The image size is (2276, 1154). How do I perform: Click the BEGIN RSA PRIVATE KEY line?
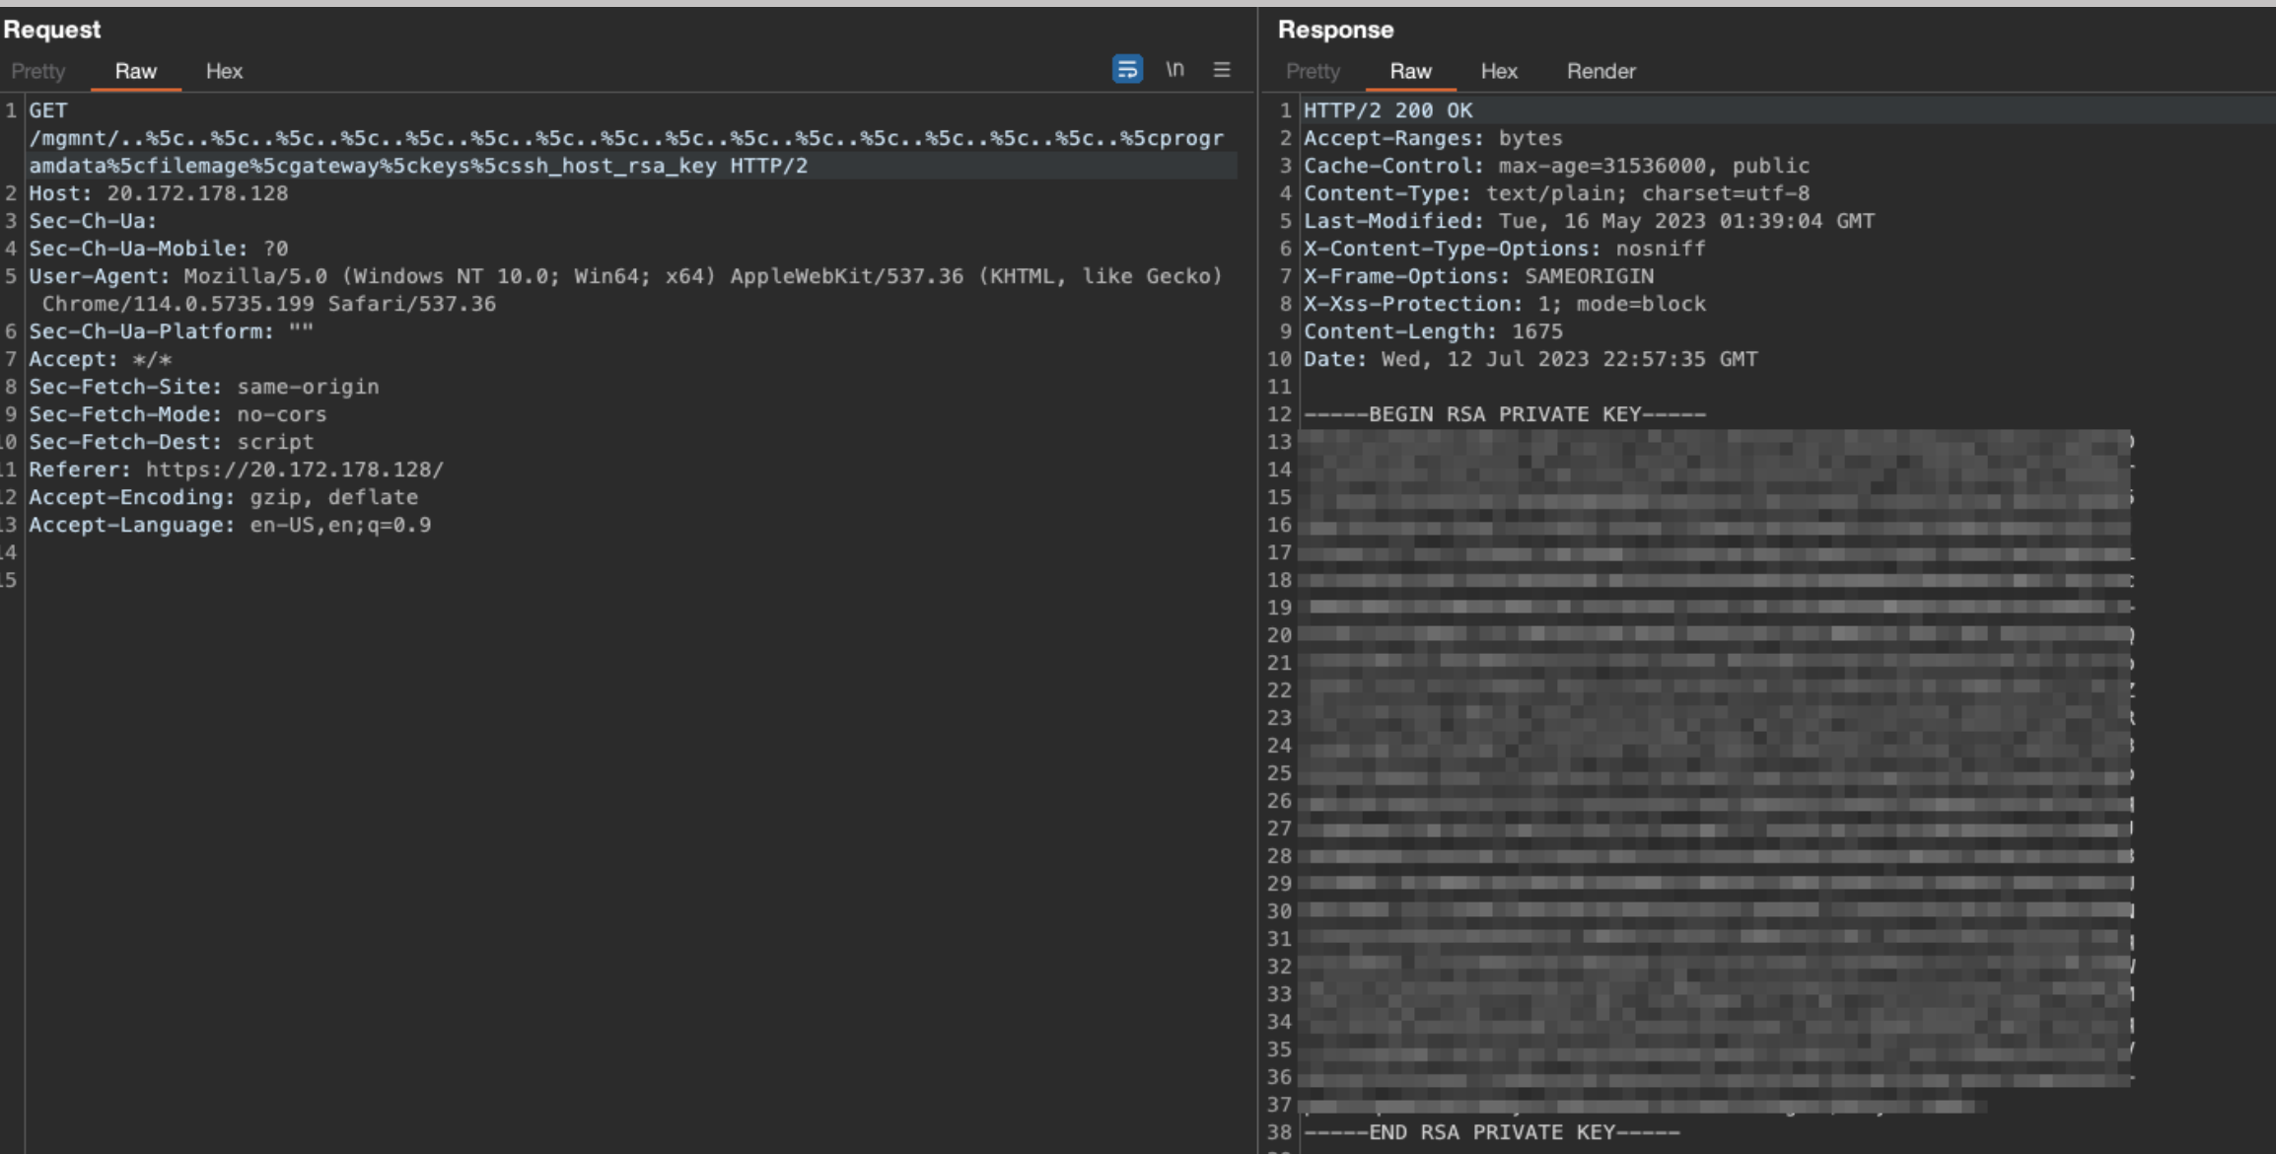pyautogui.click(x=1505, y=414)
